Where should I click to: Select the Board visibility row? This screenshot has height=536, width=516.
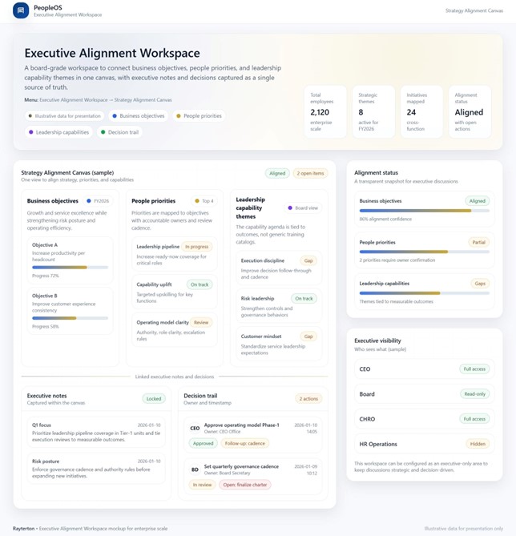coord(425,394)
